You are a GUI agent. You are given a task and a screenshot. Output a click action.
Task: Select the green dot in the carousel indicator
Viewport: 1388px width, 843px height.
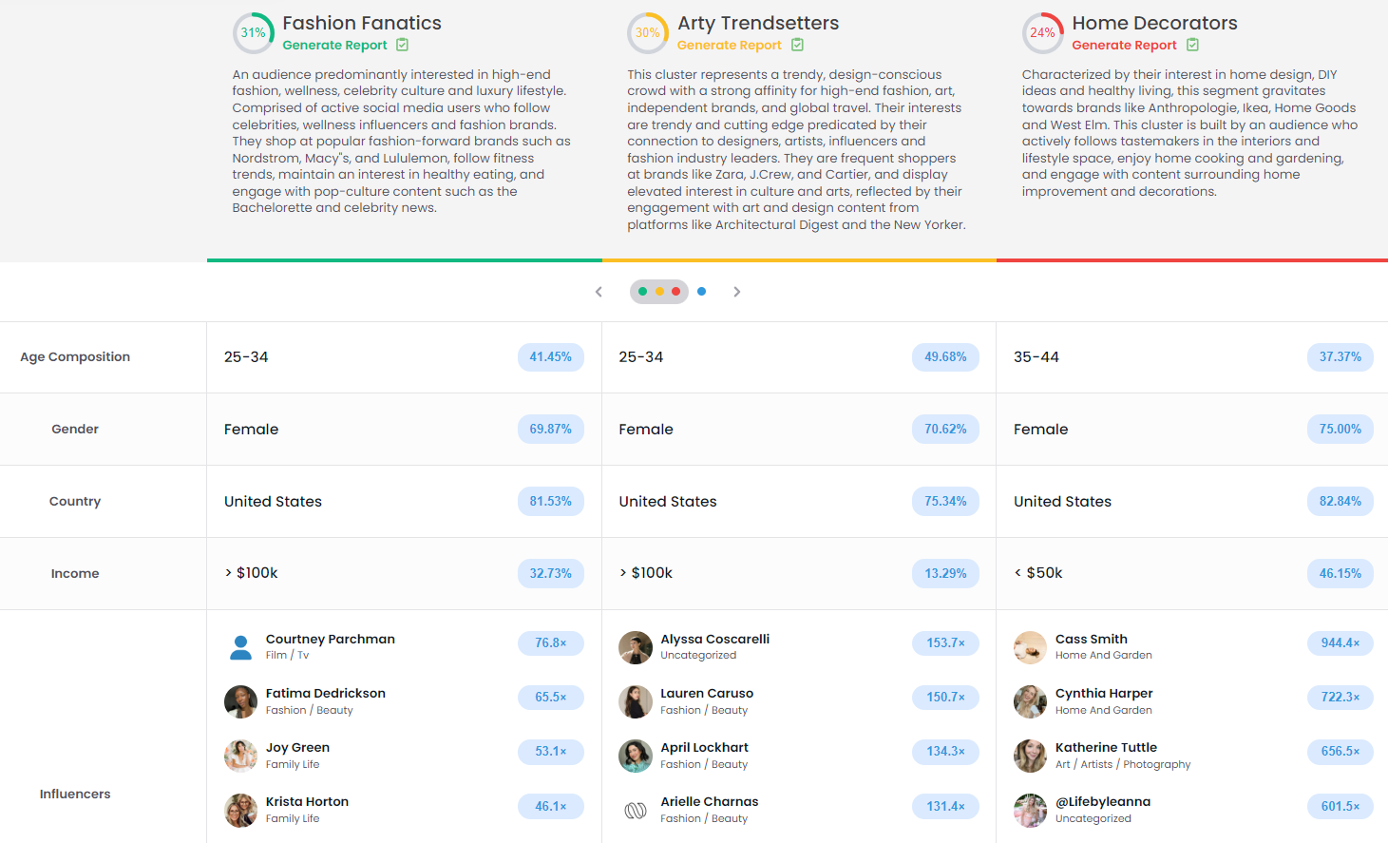644,292
